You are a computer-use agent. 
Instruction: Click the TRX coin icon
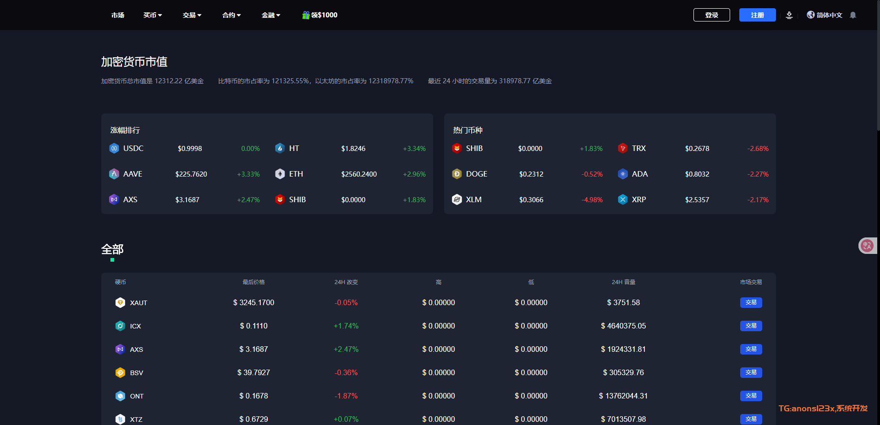(623, 148)
